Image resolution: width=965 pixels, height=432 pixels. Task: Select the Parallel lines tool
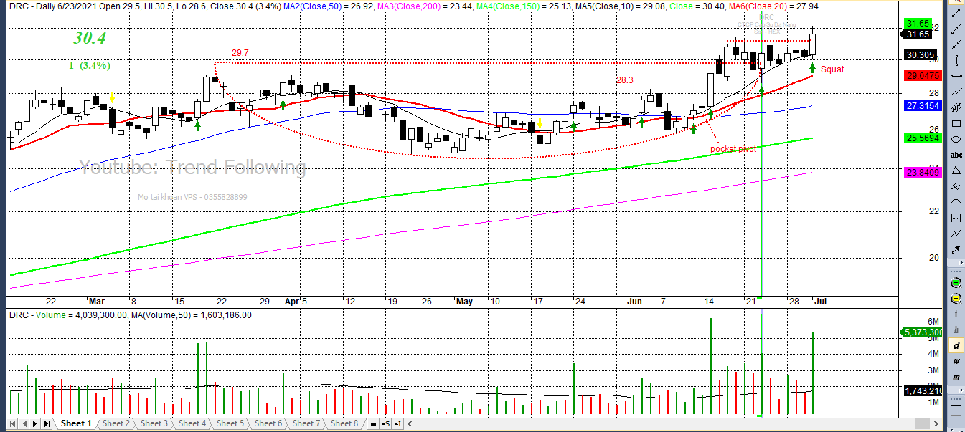[956, 107]
